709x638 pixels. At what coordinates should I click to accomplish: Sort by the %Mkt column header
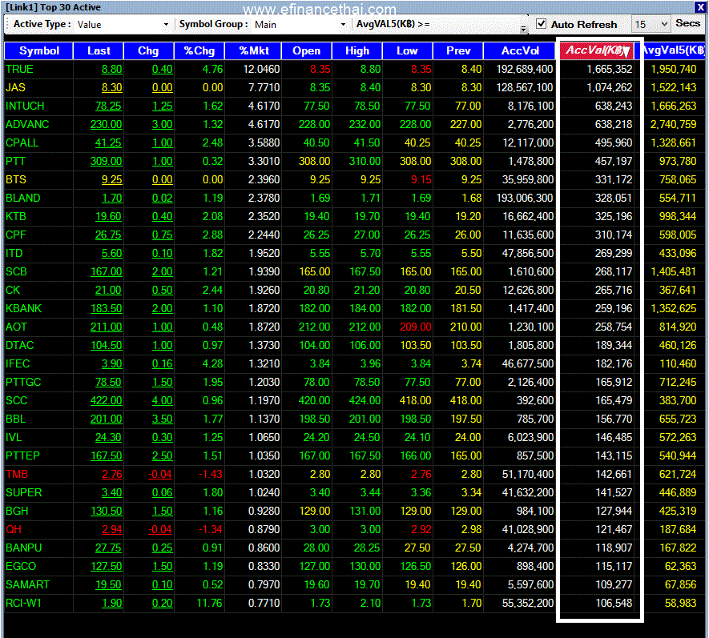tap(253, 50)
